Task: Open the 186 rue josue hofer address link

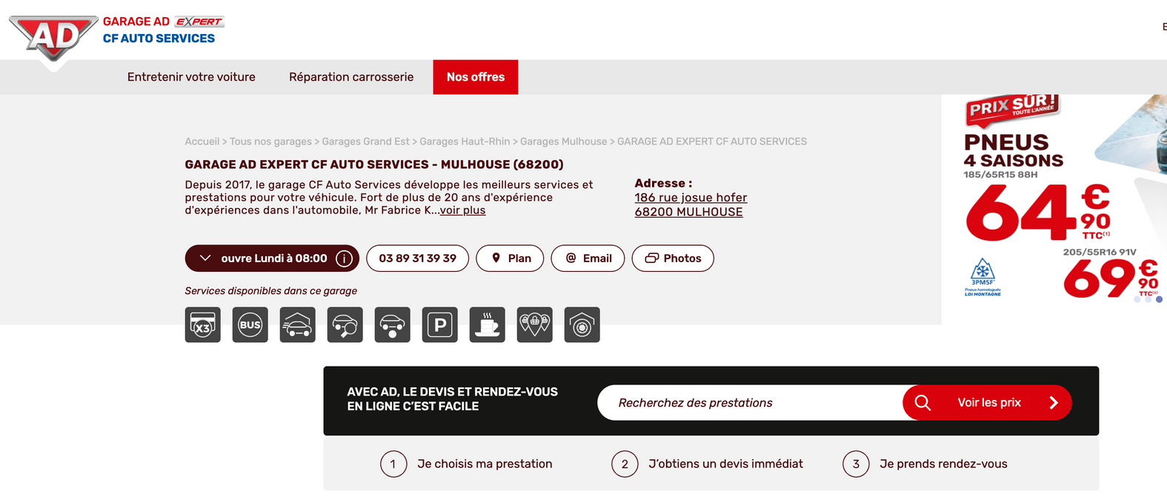Action: [x=691, y=198]
